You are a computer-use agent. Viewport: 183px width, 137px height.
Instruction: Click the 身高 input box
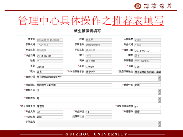[98, 66]
